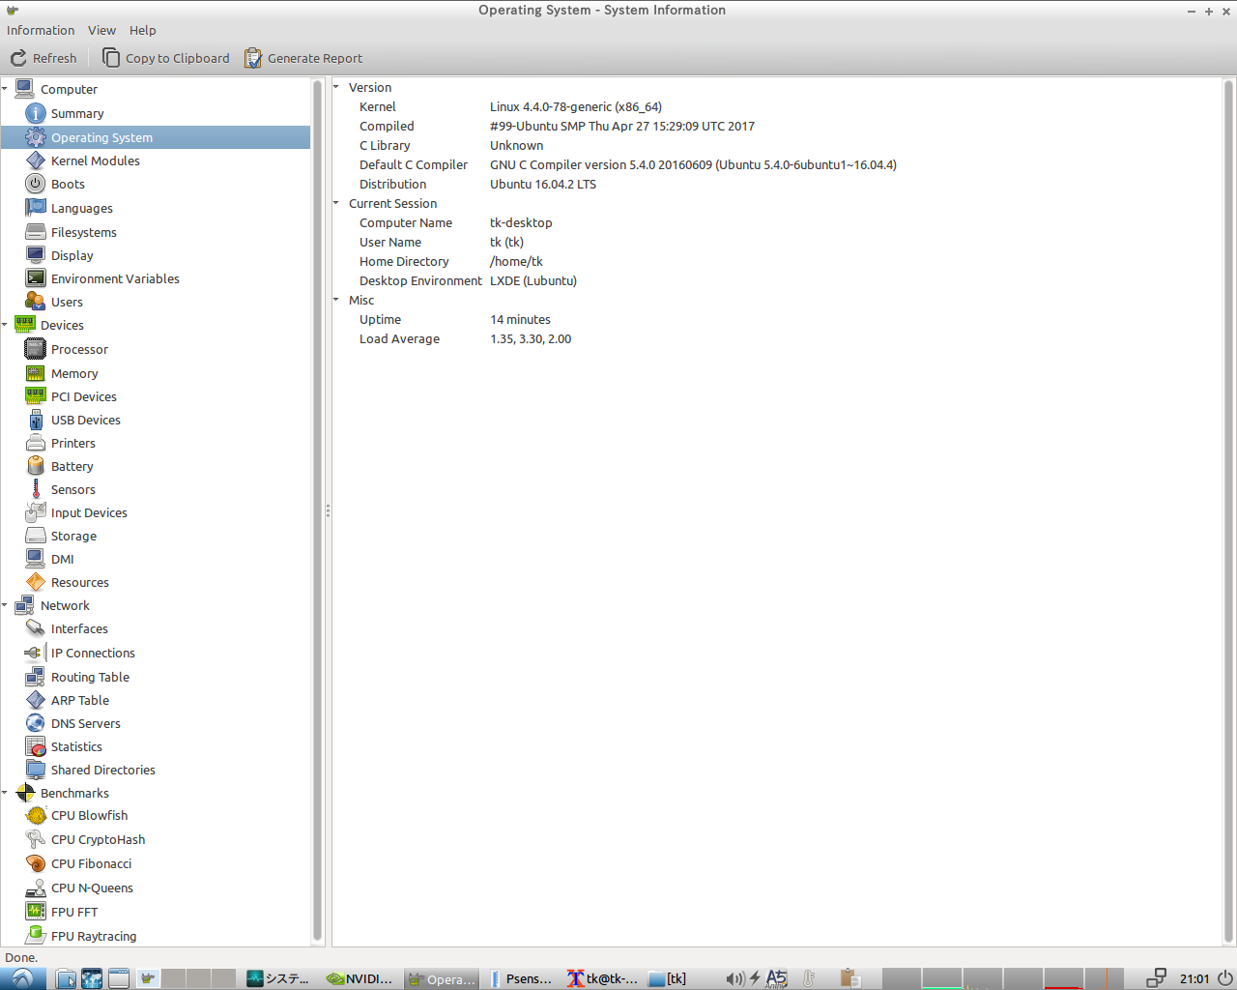This screenshot has width=1237, height=990.
Task: Click the volume icon in system tray
Action: pyautogui.click(x=734, y=978)
